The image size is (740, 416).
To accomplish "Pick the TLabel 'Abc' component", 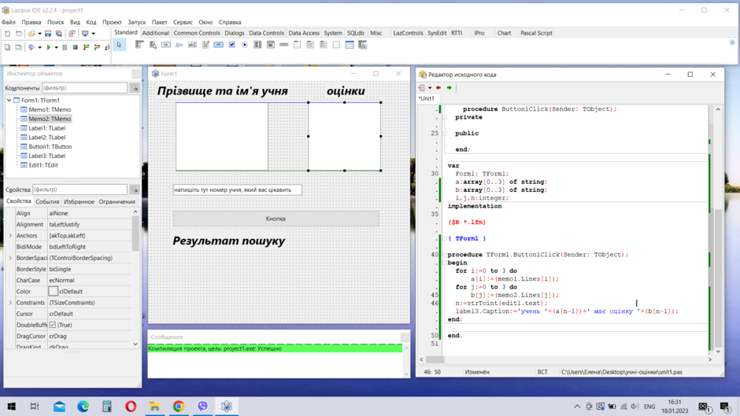I will [179, 45].
